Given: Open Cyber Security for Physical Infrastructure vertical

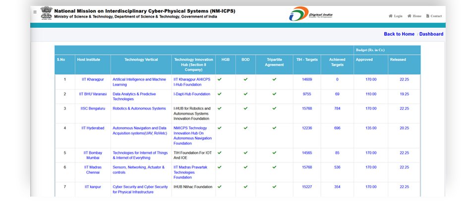Looking at the screenshot, I should [x=140, y=190].
